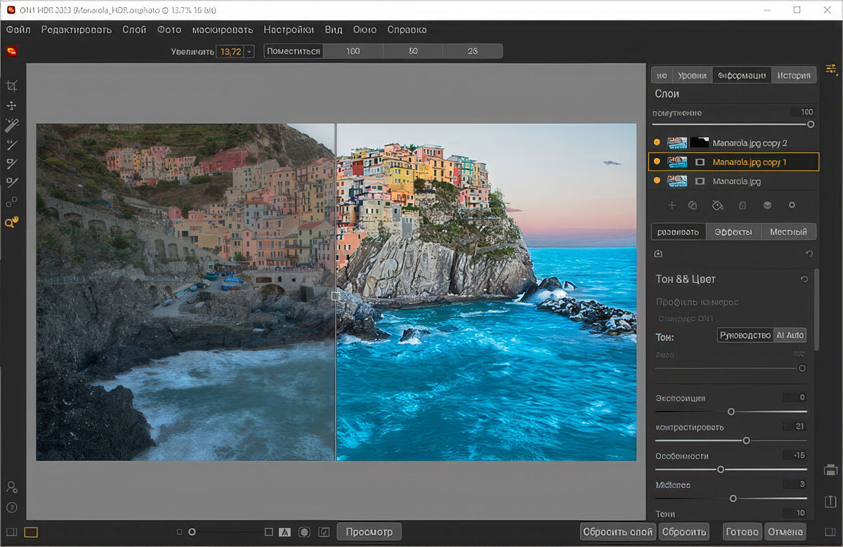Click the add layer plus icon
The image size is (843, 547).
(672, 205)
